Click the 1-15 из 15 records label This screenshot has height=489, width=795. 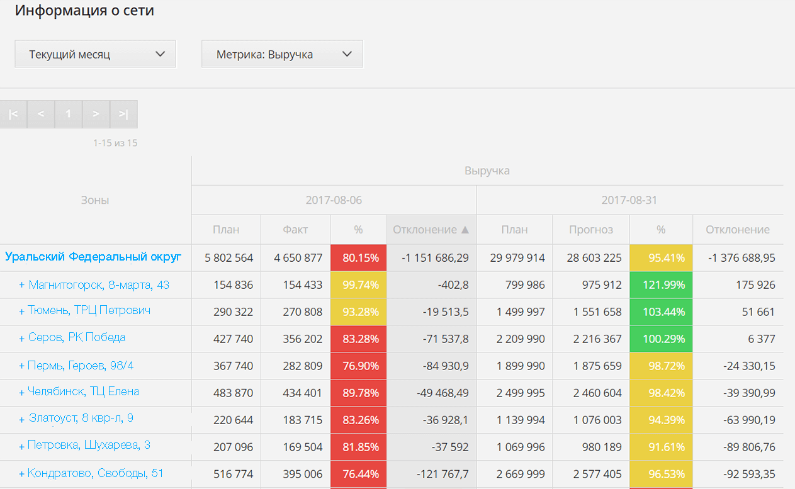pos(115,143)
